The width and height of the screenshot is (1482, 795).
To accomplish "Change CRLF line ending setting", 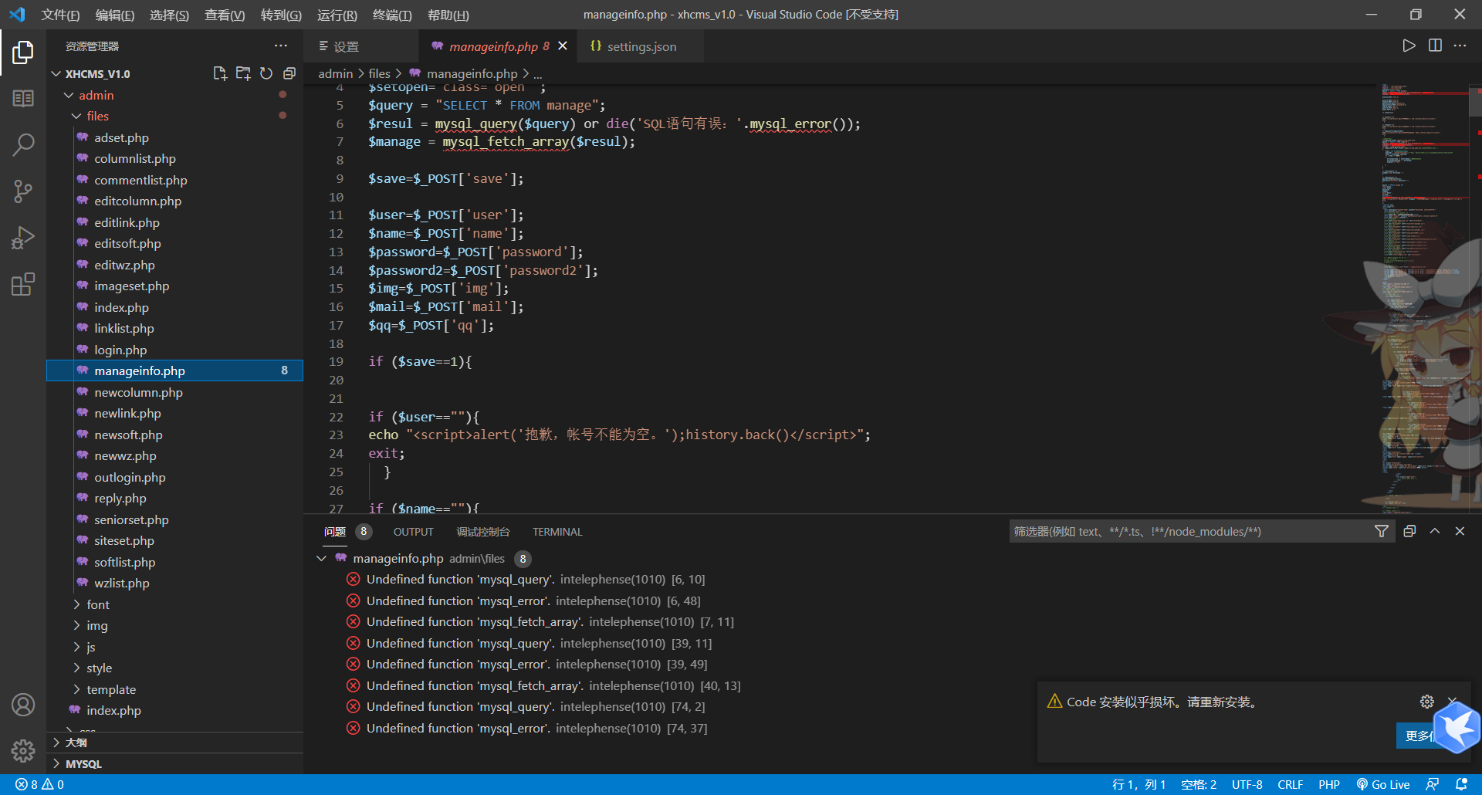I will [1290, 784].
